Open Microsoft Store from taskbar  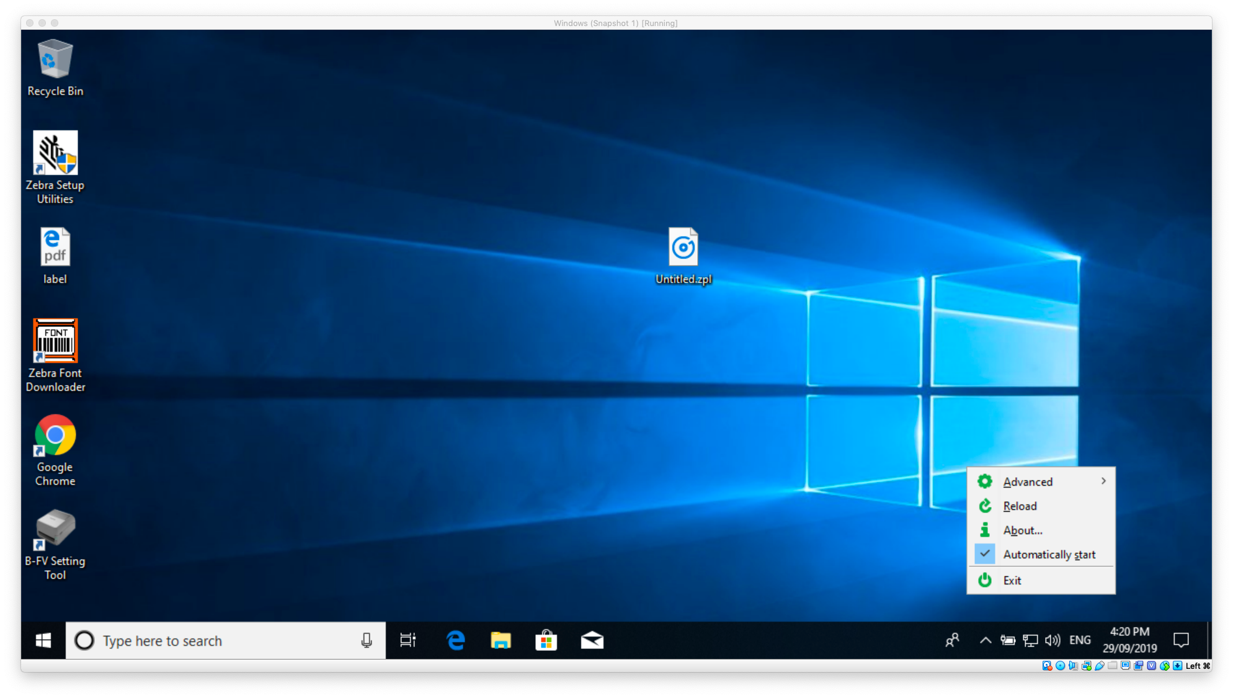[x=546, y=640]
